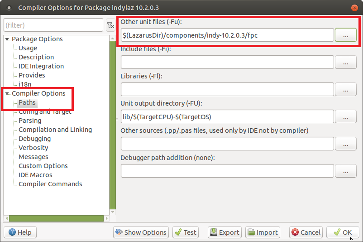The height and width of the screenshot is (242, 363).
Task: Open the IDE Integration page
Action: (x=41, y=66)
